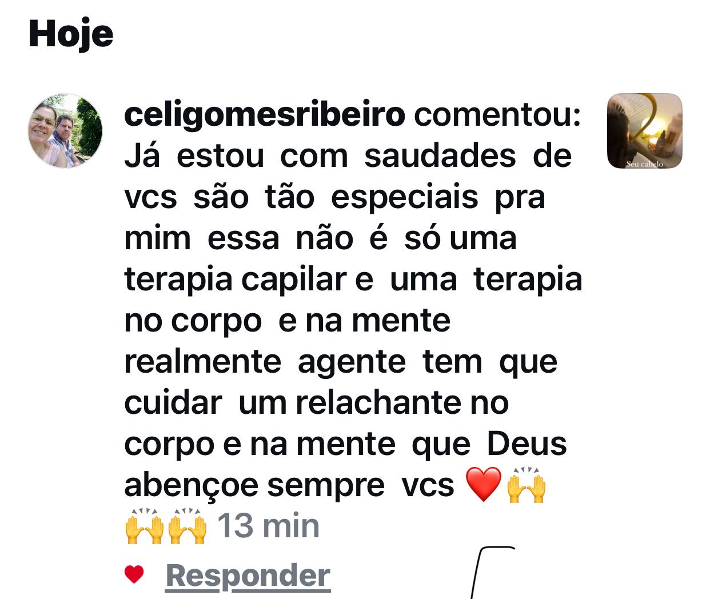Image resolution: width=710 pixels, height=599 pixels.
Task: Tap the word realmente in the comment
Action: (x=202, y=362)
